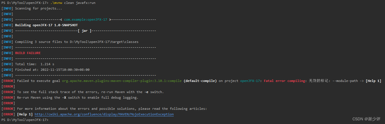Click the Total time 1.214 s text

click(35, 64)
